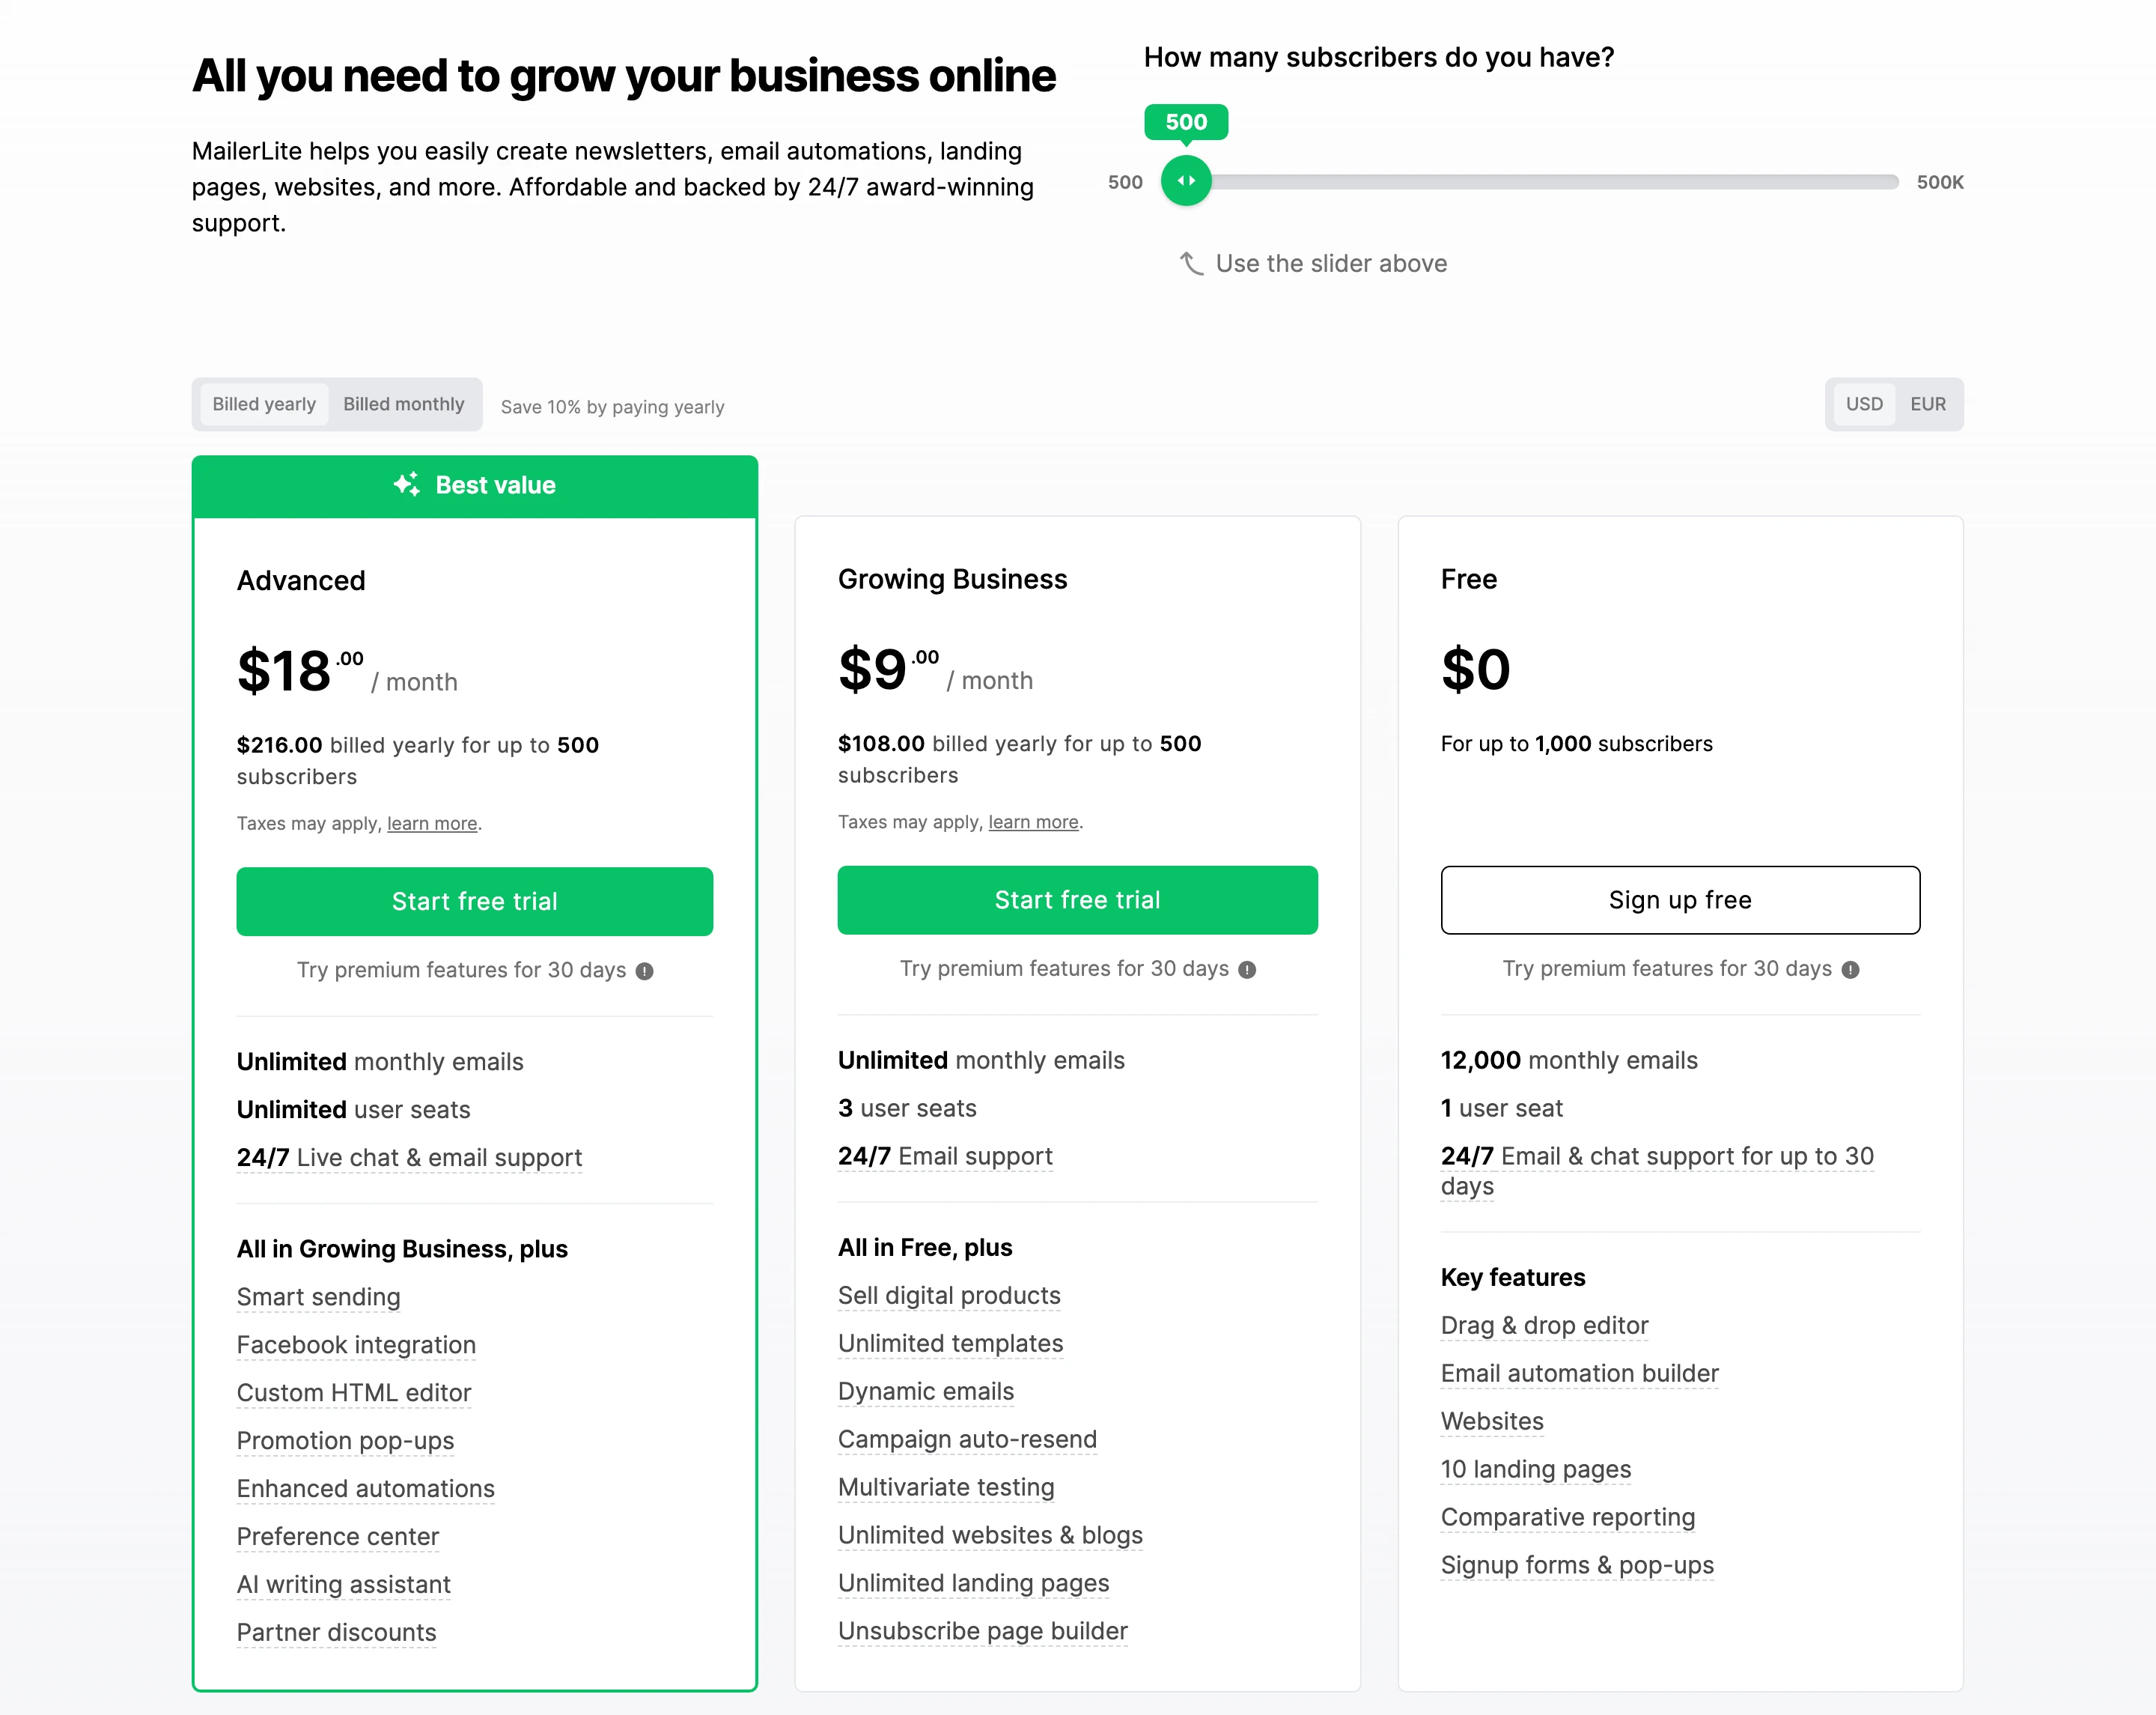Click the sparkle icon beside Best value
Viewport: 2156px width, 1715px height.
pyautogui.click(x=406, y=485)
